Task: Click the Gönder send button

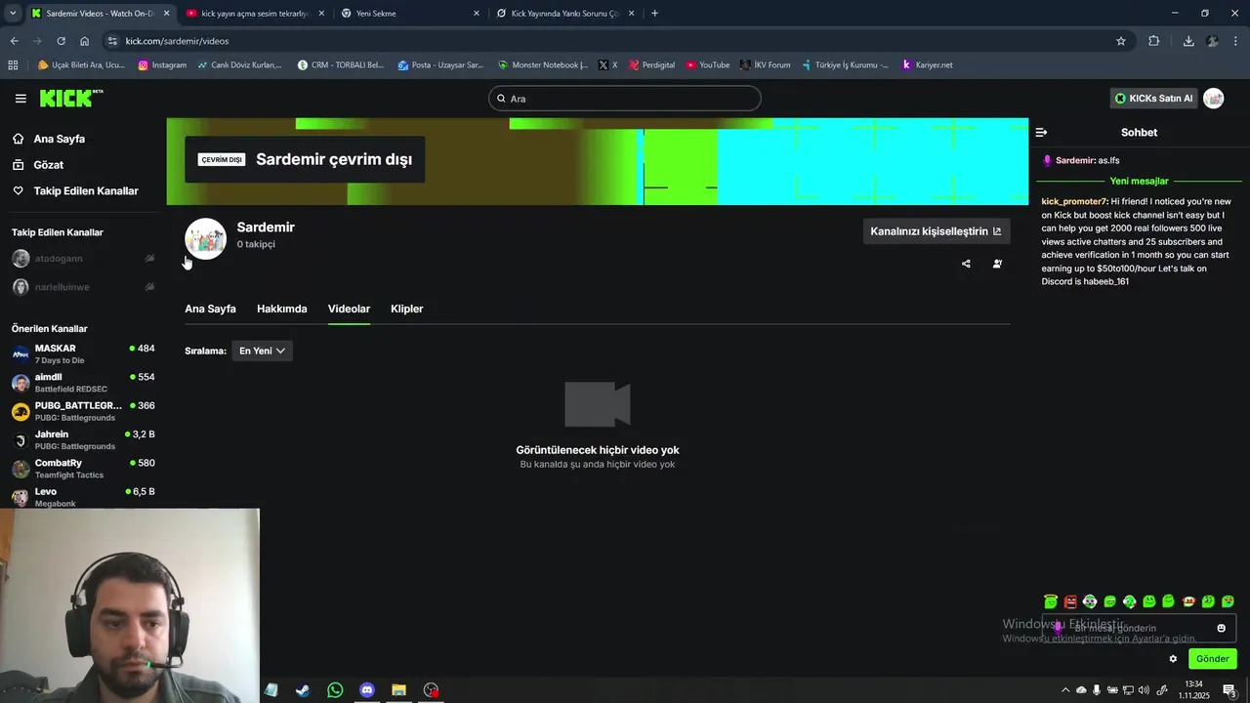Action: coord(1212,659)
